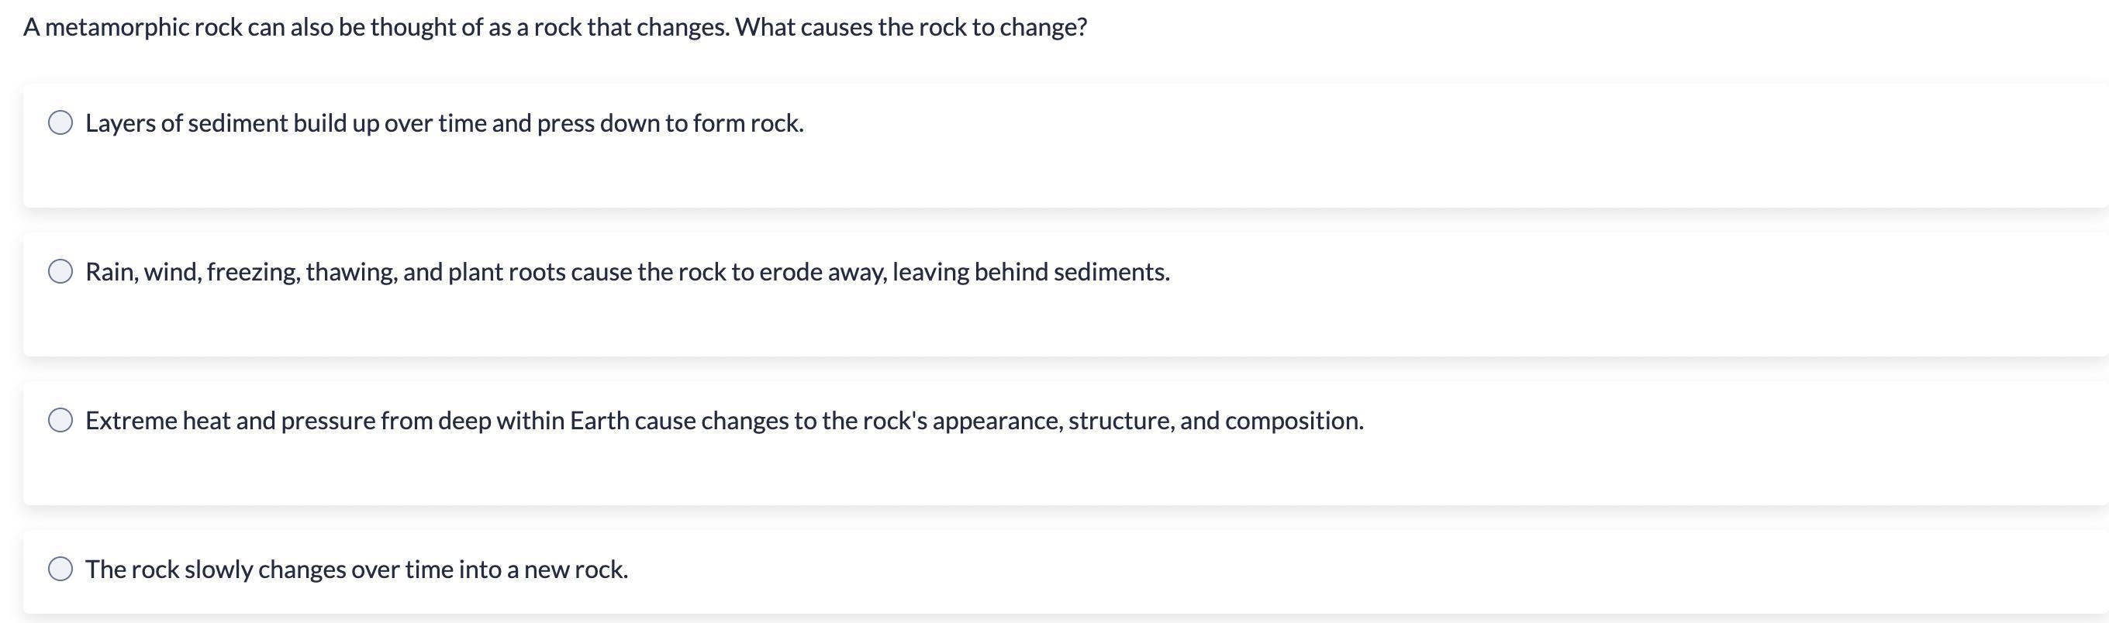Click the word 'metamorphic' in the question
Image resolution: width=2109 pixels, height=623 pixels.
point(118,27)
